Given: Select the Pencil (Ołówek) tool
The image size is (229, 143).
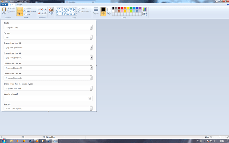Looking at the screenshot, I should click(39, 10).
